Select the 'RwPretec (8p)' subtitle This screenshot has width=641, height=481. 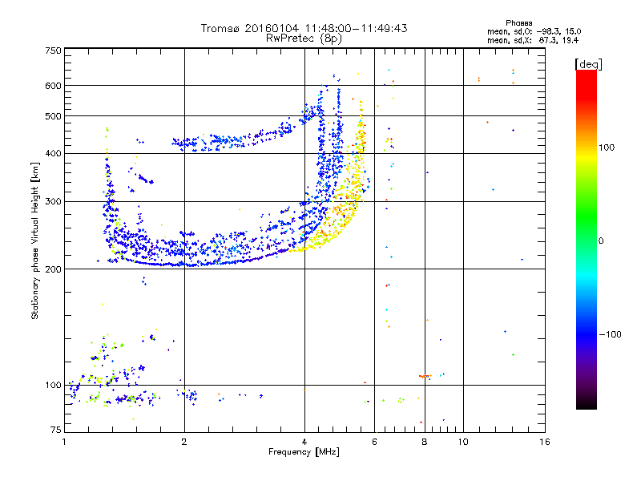click(304, 38)
